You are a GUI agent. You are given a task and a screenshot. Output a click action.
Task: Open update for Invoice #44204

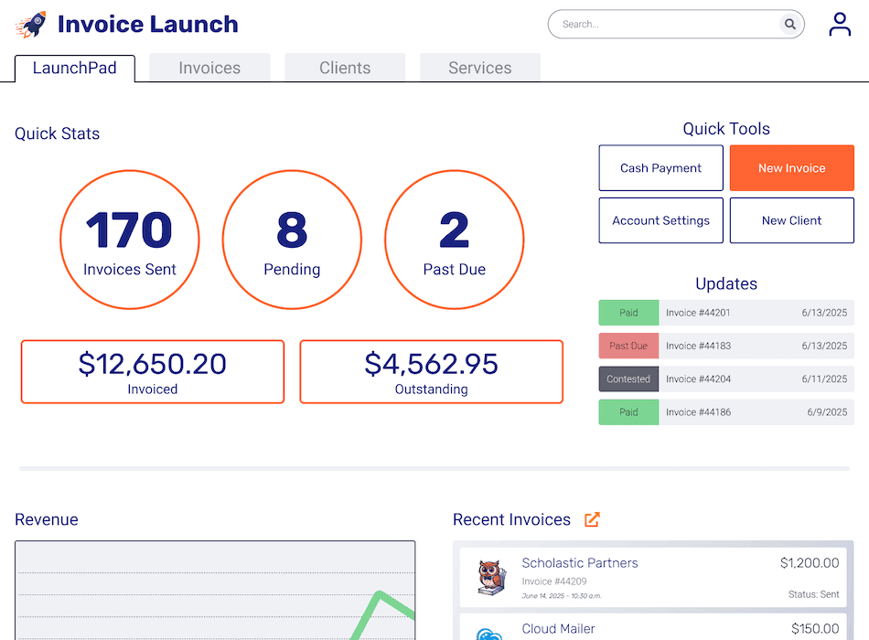coord(726,379)
